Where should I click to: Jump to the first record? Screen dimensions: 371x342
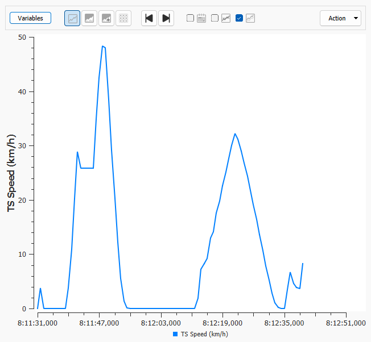click(x=149, y=18)
